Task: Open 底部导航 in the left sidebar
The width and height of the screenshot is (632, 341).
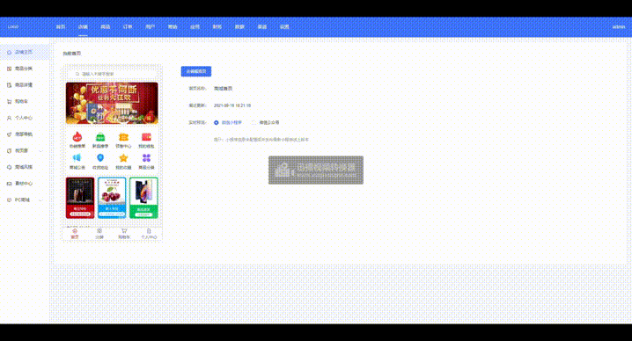Action: click(24, 134)
